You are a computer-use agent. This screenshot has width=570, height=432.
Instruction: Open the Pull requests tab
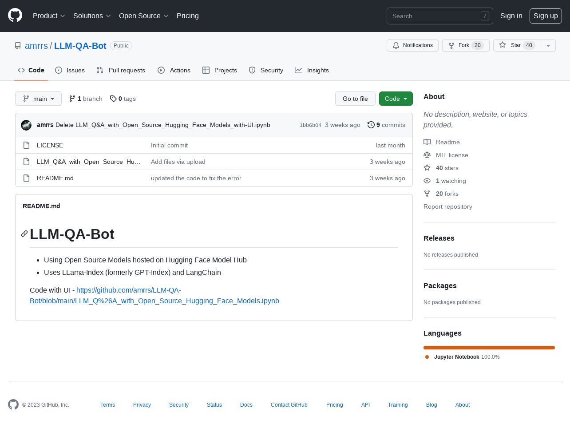click(121, 70)
